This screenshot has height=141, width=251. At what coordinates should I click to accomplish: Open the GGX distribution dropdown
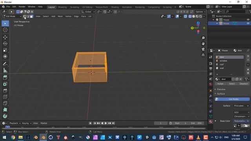pos(242,112)
